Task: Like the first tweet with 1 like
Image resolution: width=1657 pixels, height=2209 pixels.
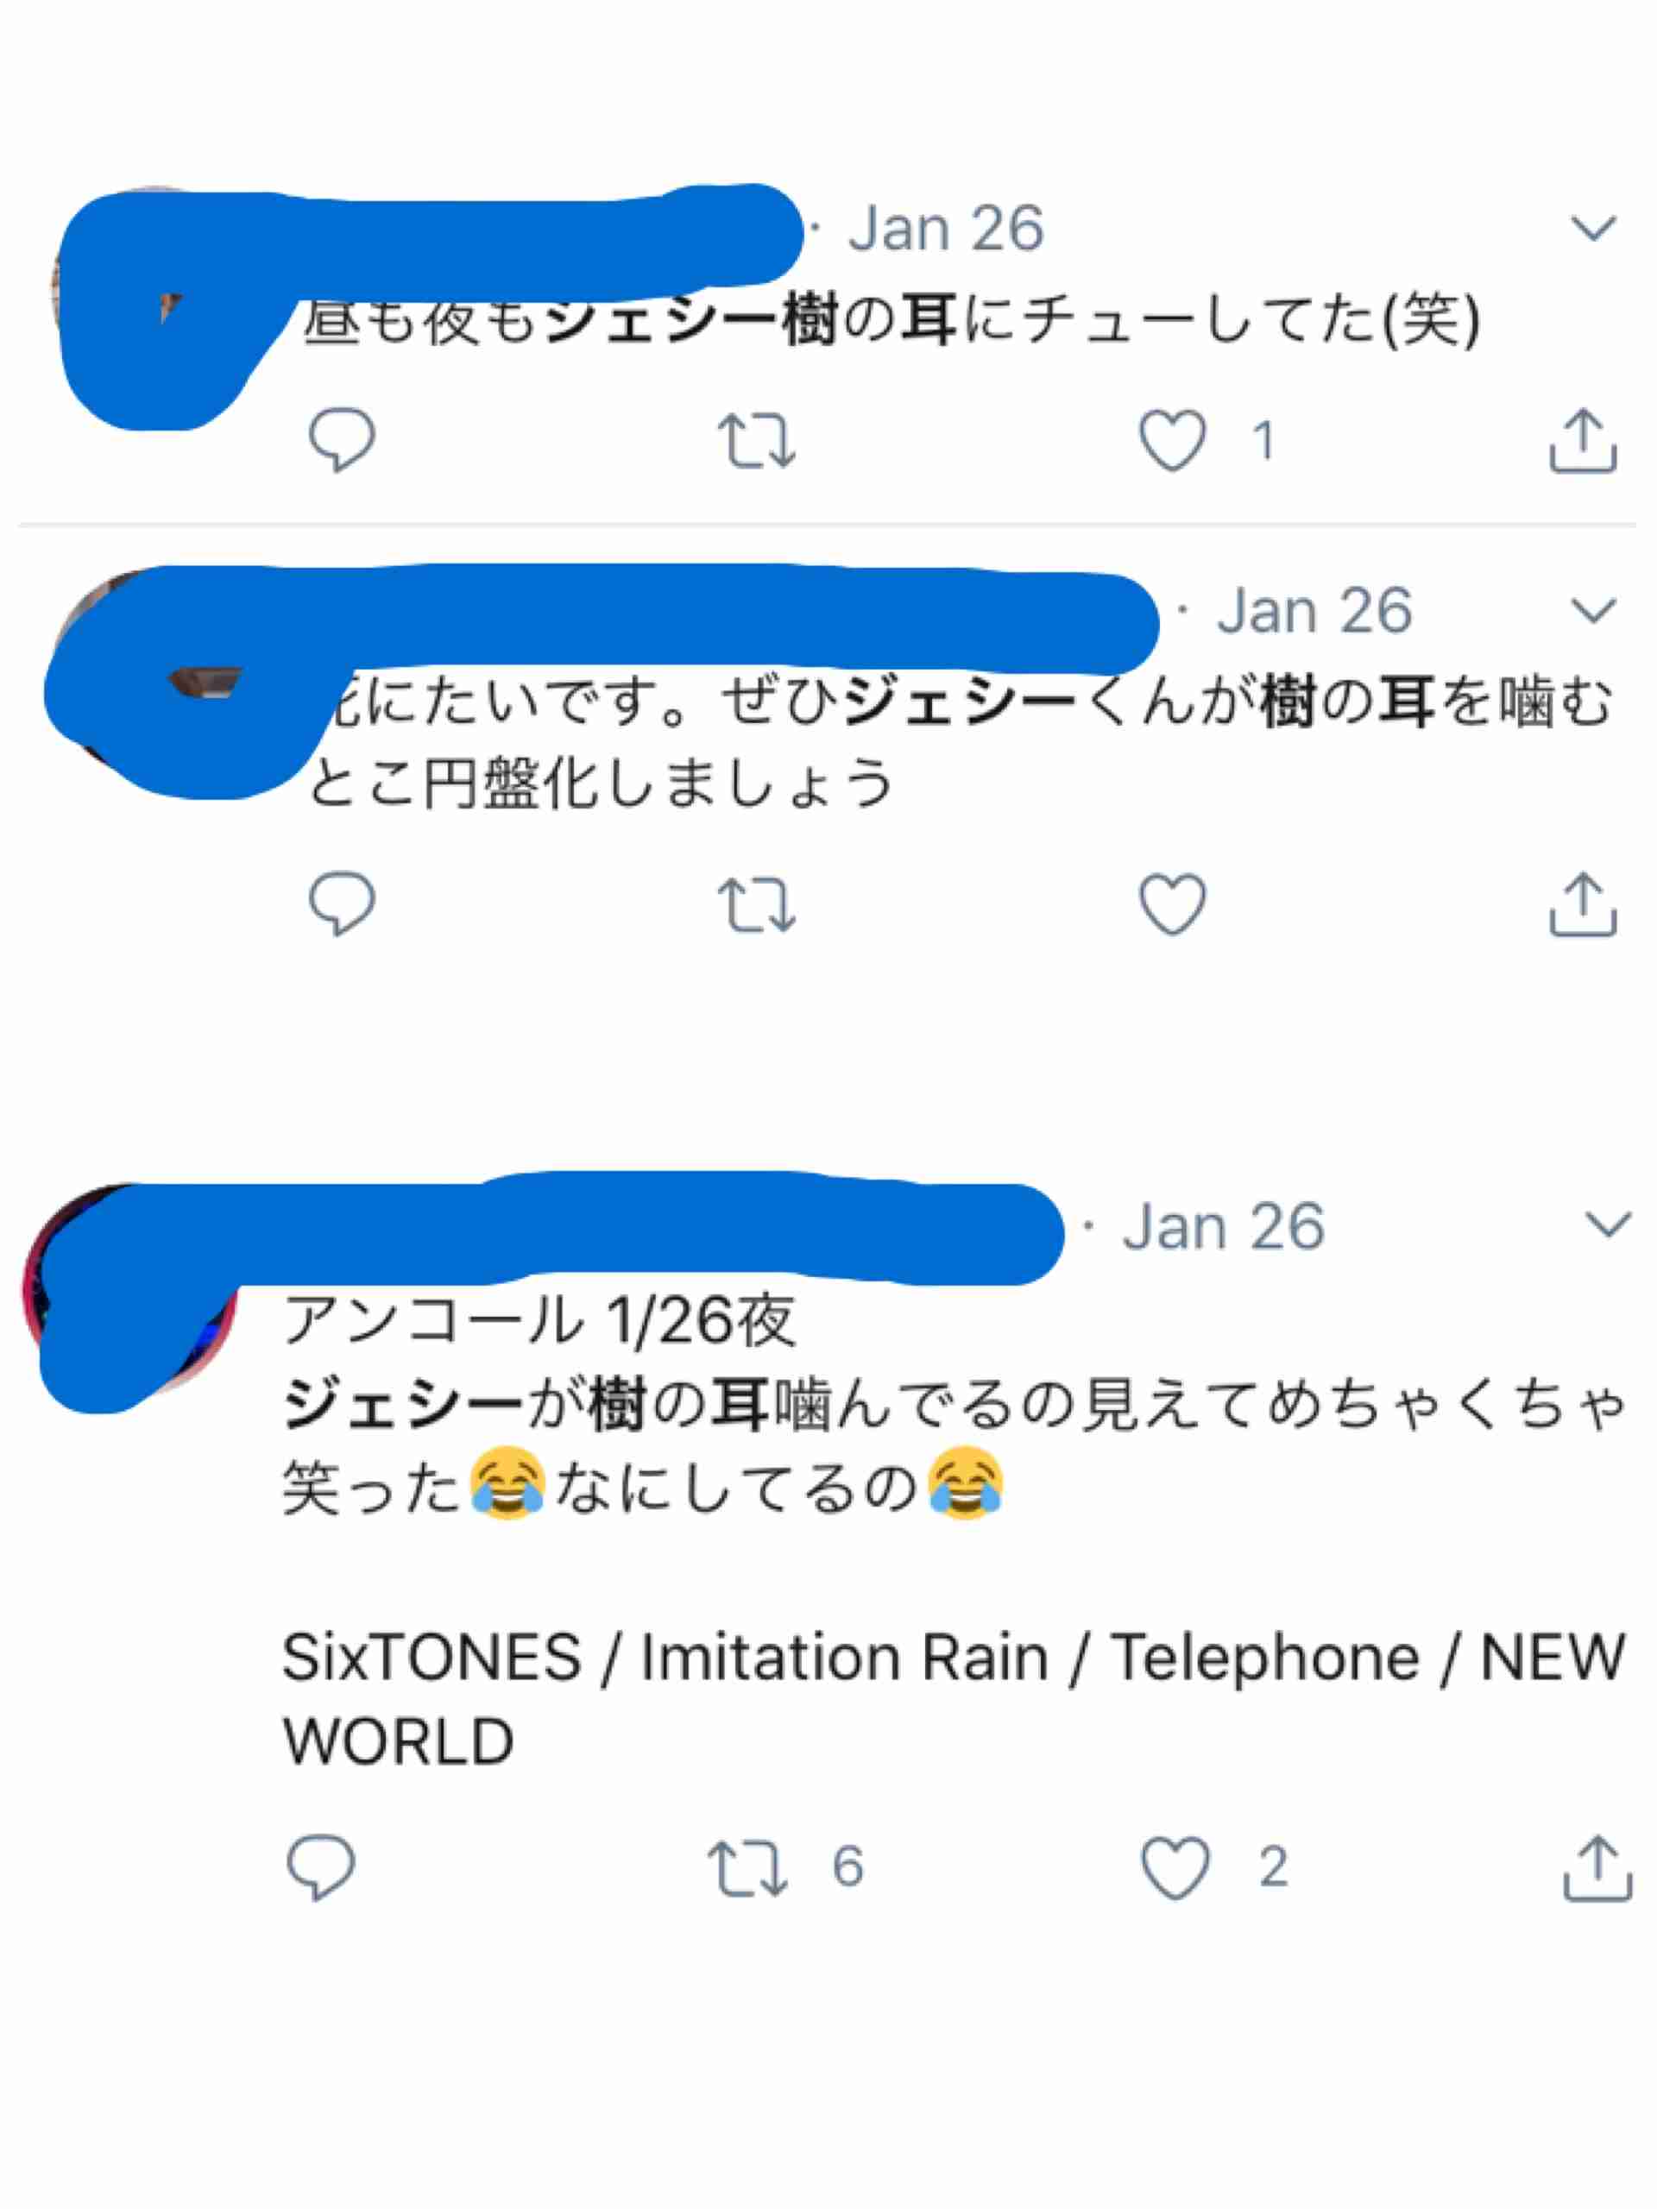Action: coord(1173,440)
